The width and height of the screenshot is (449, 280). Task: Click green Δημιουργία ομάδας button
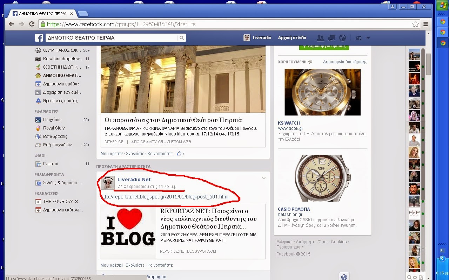pyautogui.click(x=324, y=47)
